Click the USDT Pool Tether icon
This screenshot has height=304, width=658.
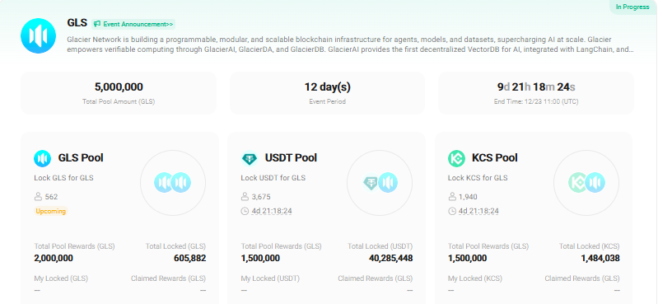coord(250,158)
